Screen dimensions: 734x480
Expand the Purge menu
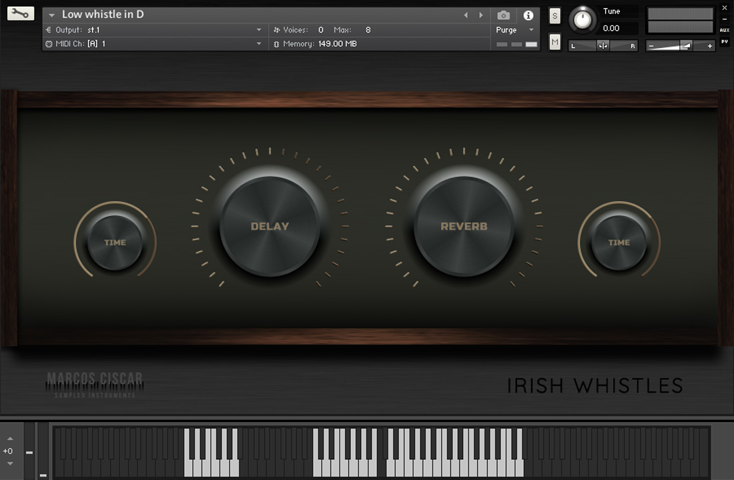tap(531, 30)
